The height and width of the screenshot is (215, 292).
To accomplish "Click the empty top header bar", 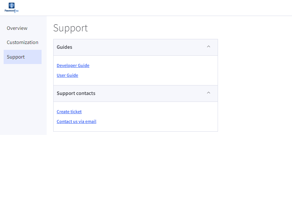I will click(x=146, y=8).
